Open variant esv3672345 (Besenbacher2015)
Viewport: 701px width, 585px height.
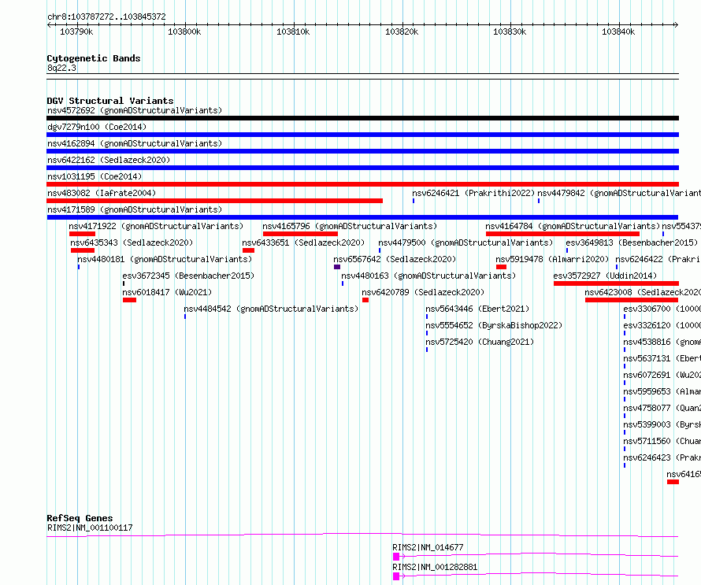[188, 276]
